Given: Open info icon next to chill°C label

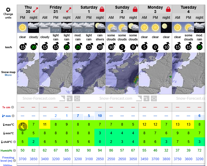Looking at the screenshot, I should coord(14,142).
